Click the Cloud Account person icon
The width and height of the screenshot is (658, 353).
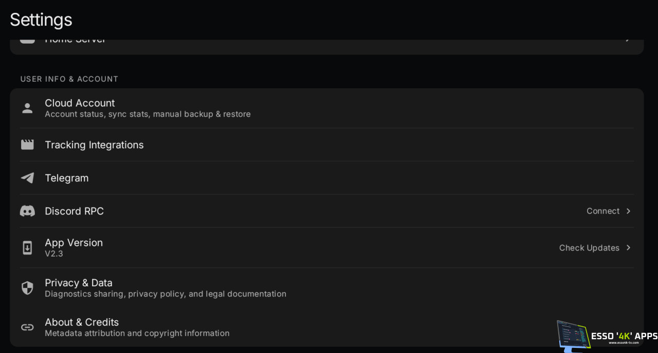pos(27,108)
